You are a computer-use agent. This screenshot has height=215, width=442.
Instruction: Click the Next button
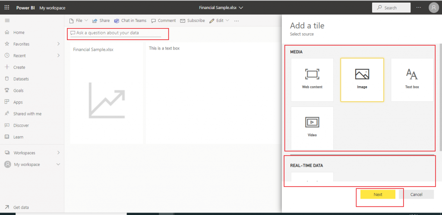pos(378,194)
